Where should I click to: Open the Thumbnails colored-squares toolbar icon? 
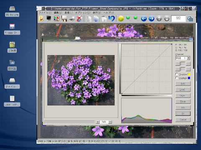point(57,19)
